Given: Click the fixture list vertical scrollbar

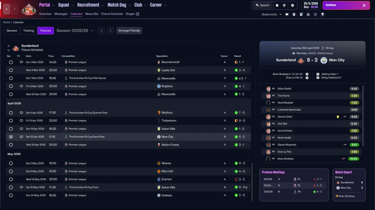Looking at the screenshot, I should tap(252, 182).
